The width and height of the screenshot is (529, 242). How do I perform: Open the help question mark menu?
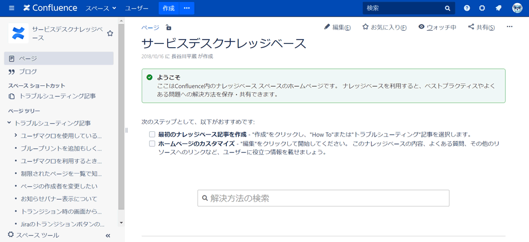(467, 8)
